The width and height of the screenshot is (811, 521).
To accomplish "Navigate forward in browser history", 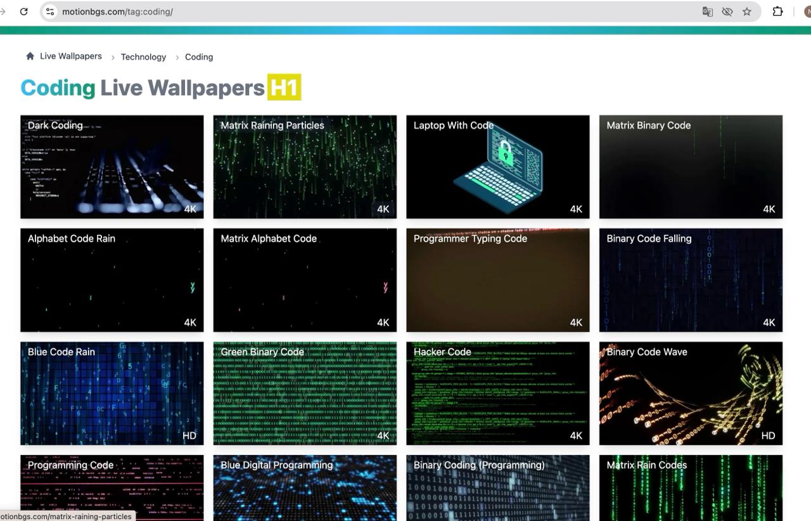I will 4,11.
